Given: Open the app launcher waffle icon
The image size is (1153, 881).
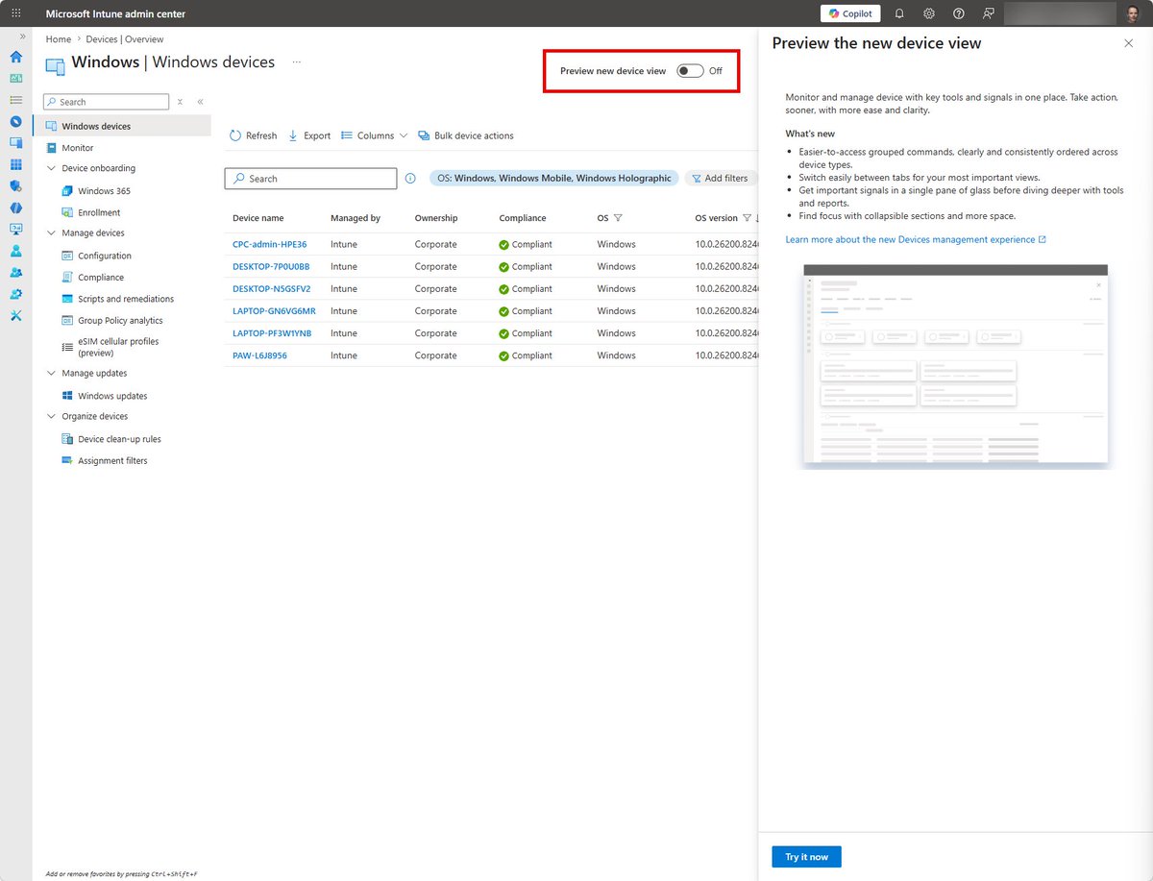Looking at the screenshot, I should point(15,13).
